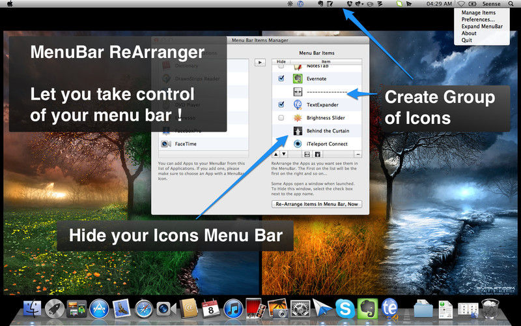521x326 pixels.
Task: Add a separator using the separator button
Action: [307, 154]
